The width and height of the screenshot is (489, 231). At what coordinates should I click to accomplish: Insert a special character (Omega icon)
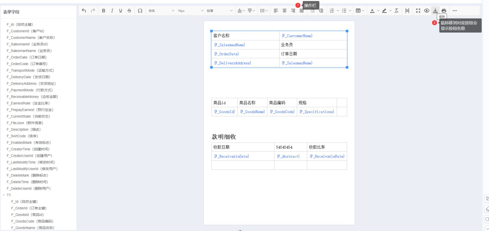tap(140, 11)
